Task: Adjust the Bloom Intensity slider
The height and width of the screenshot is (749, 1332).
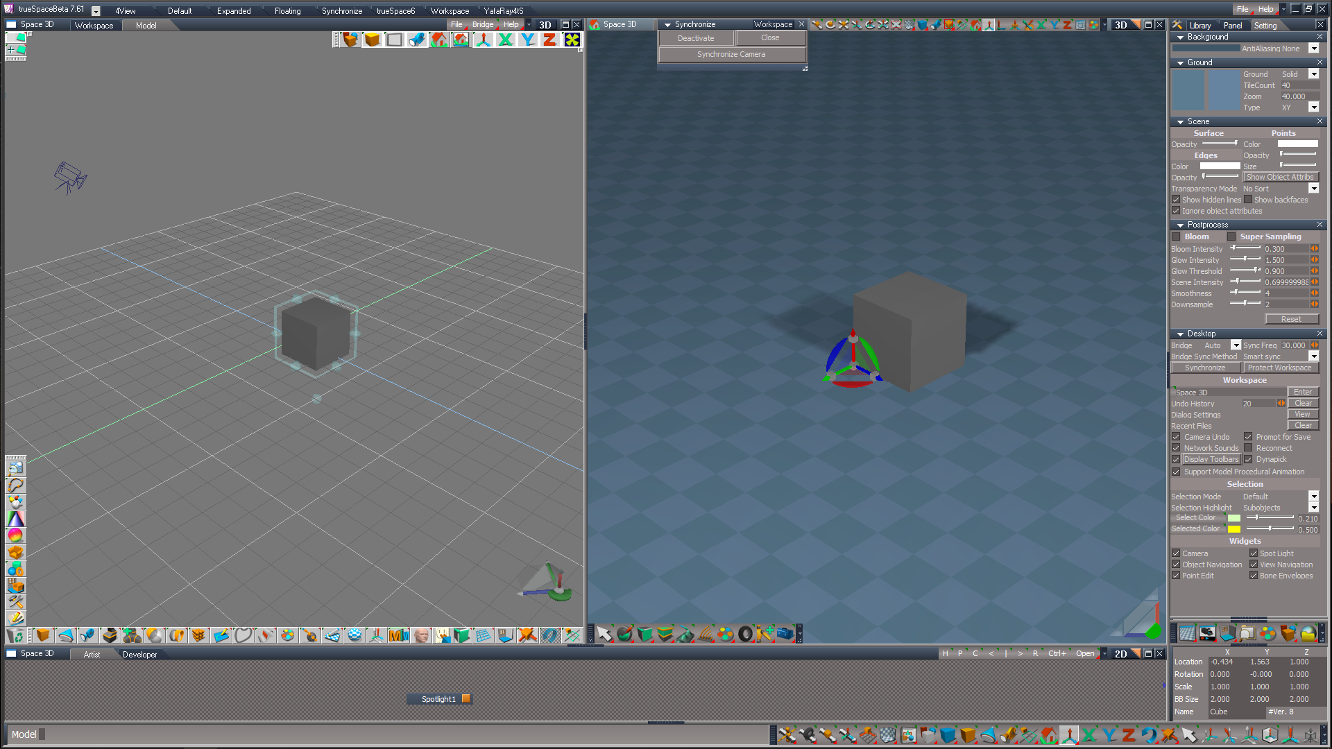Action: [x=1245, y=248]
